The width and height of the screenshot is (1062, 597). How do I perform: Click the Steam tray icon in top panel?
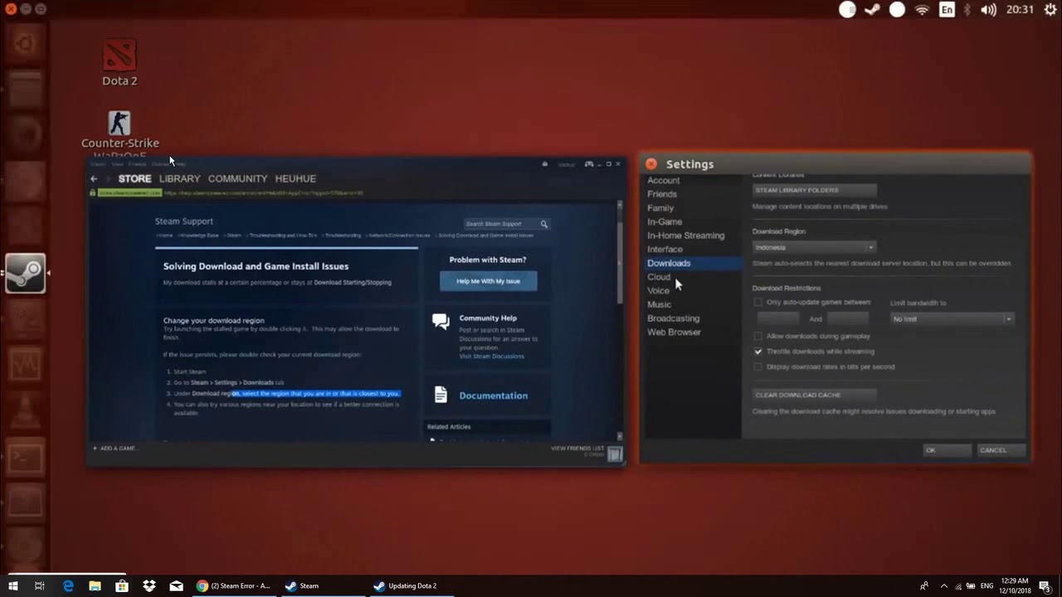point(872,10)
